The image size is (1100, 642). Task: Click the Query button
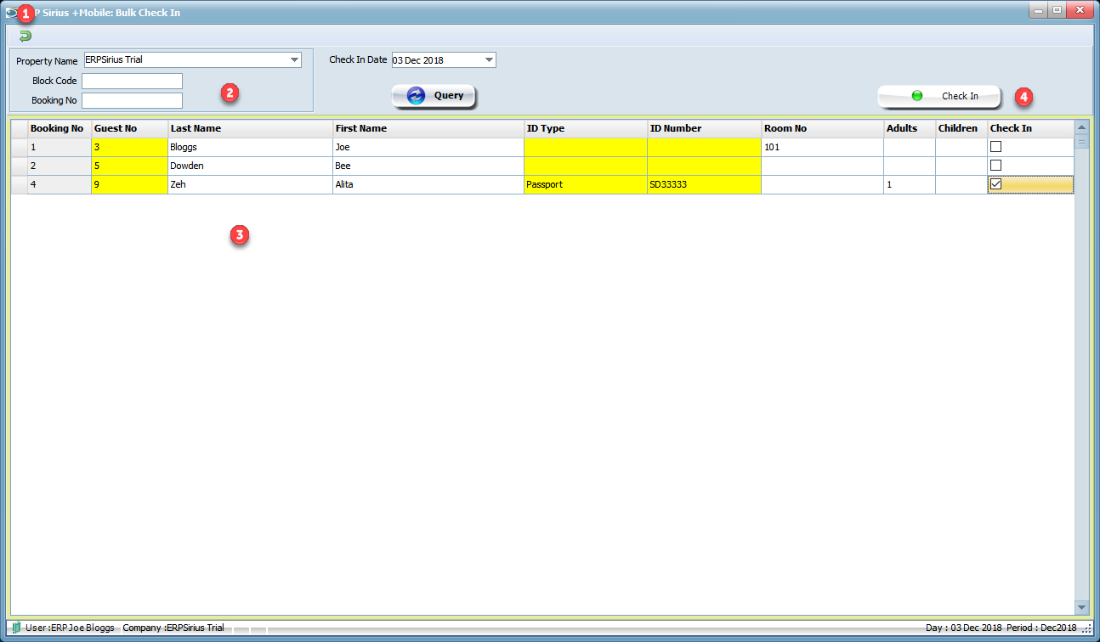434,96
